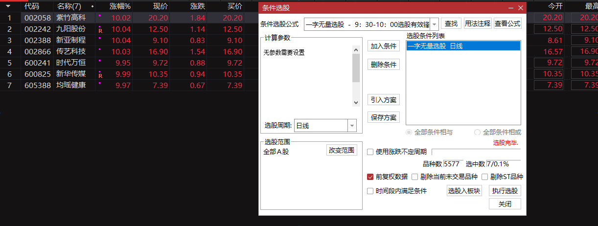Click 选股完毕 status text
The image size is (598, 226).
pyautogui.click(x=506, y=143)
